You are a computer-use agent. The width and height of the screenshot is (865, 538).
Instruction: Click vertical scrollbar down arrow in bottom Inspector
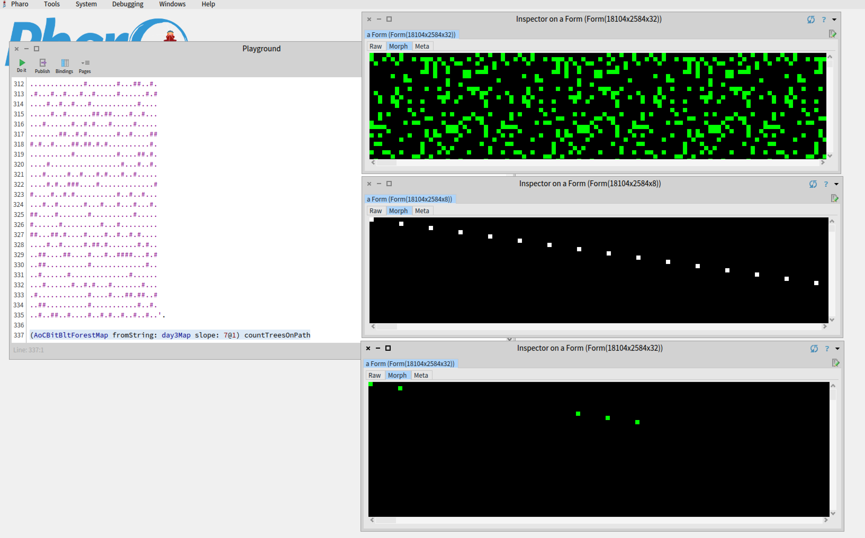833,513
